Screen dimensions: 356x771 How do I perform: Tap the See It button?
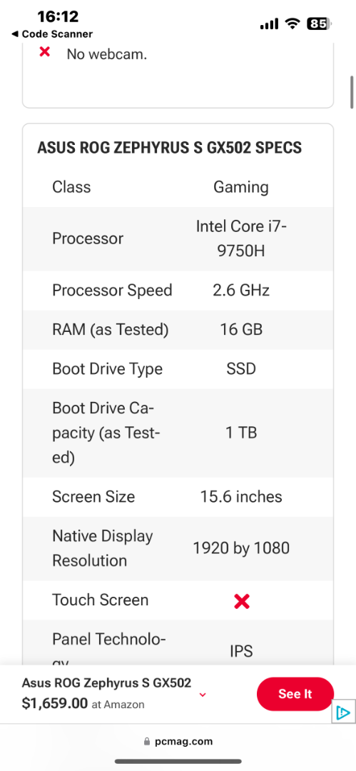click(295, 694)
